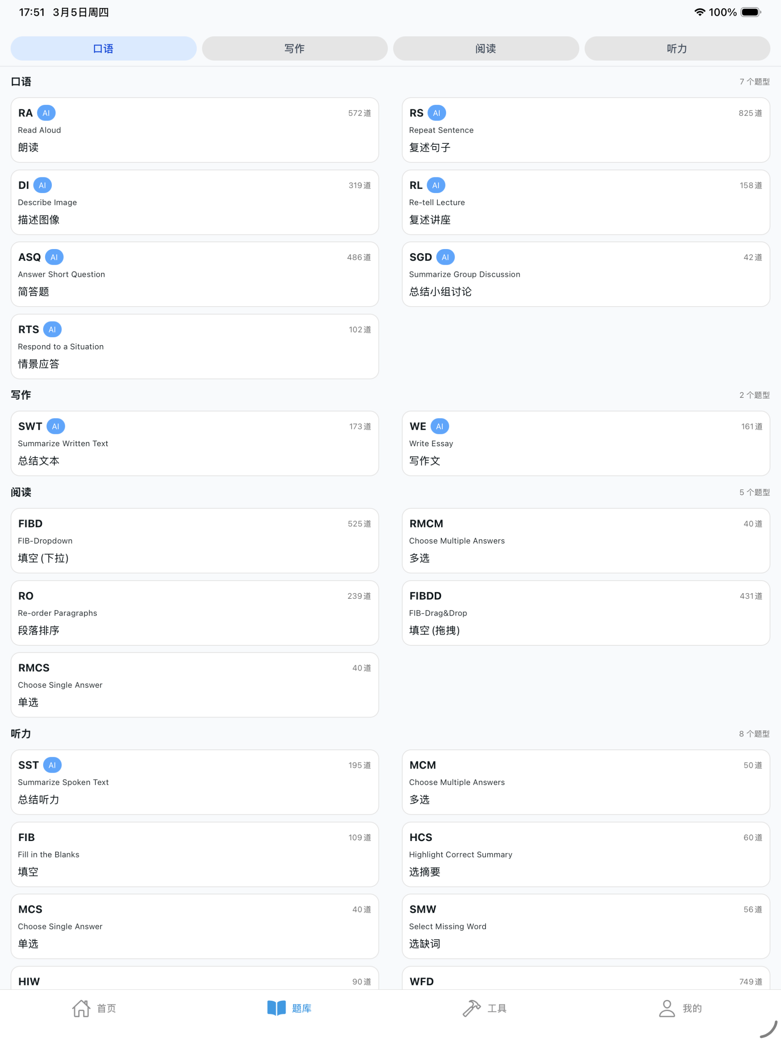Tap the person profile icon
This screenshot has width=781, height=1042.
(x=667, y=1008)
